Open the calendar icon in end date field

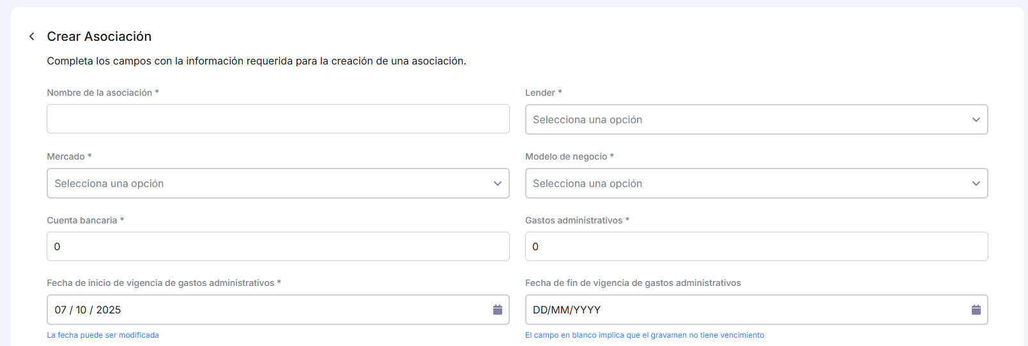coord(976,310)
